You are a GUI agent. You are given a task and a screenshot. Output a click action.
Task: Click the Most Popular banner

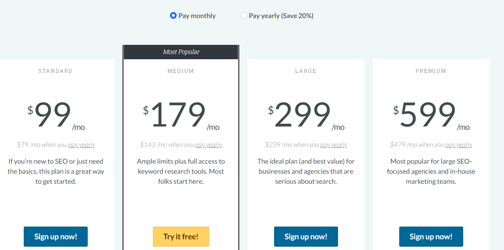(x=181, y=52)
